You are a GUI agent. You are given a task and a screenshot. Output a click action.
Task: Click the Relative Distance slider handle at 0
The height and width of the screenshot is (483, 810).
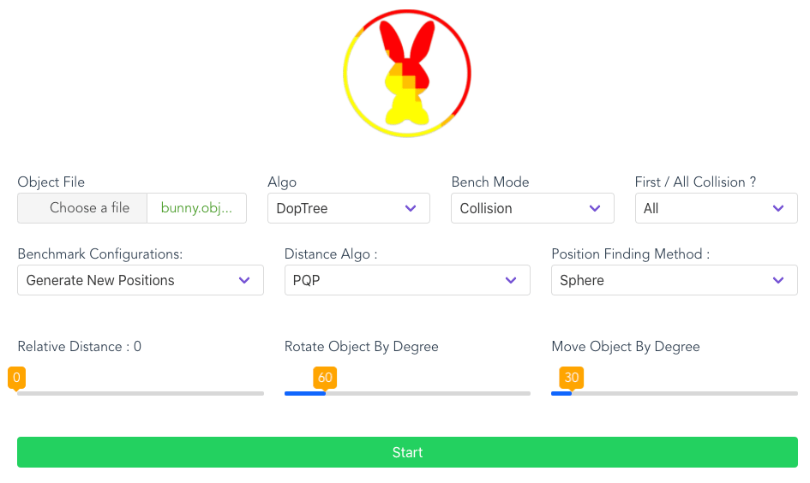(16, 379)
